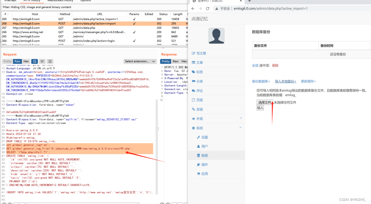Image resolution: width=371 pixels, height=204 pixels.
Task: Click 备份数据库+ link
Action: point(261,81)
